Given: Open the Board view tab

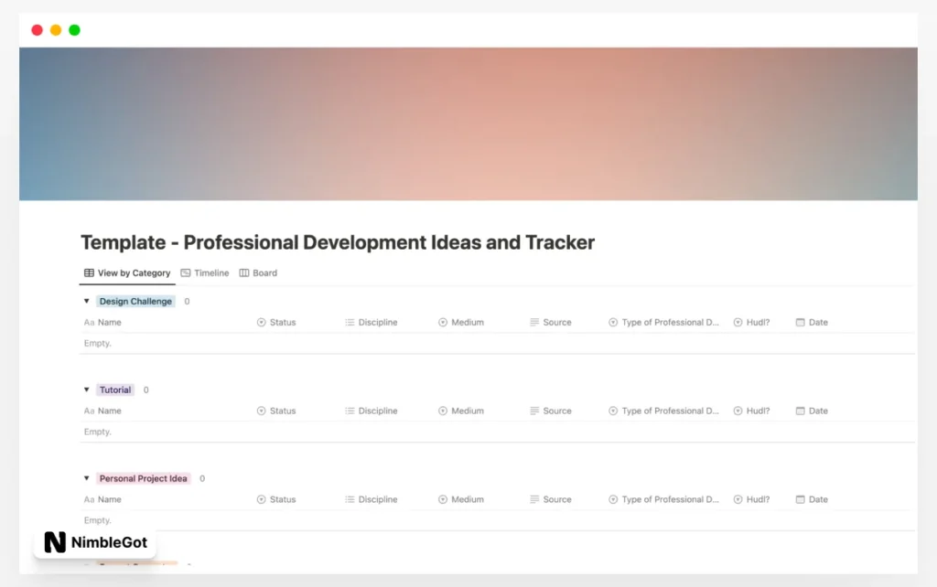Looking at the screenshot, I should 258,272.
